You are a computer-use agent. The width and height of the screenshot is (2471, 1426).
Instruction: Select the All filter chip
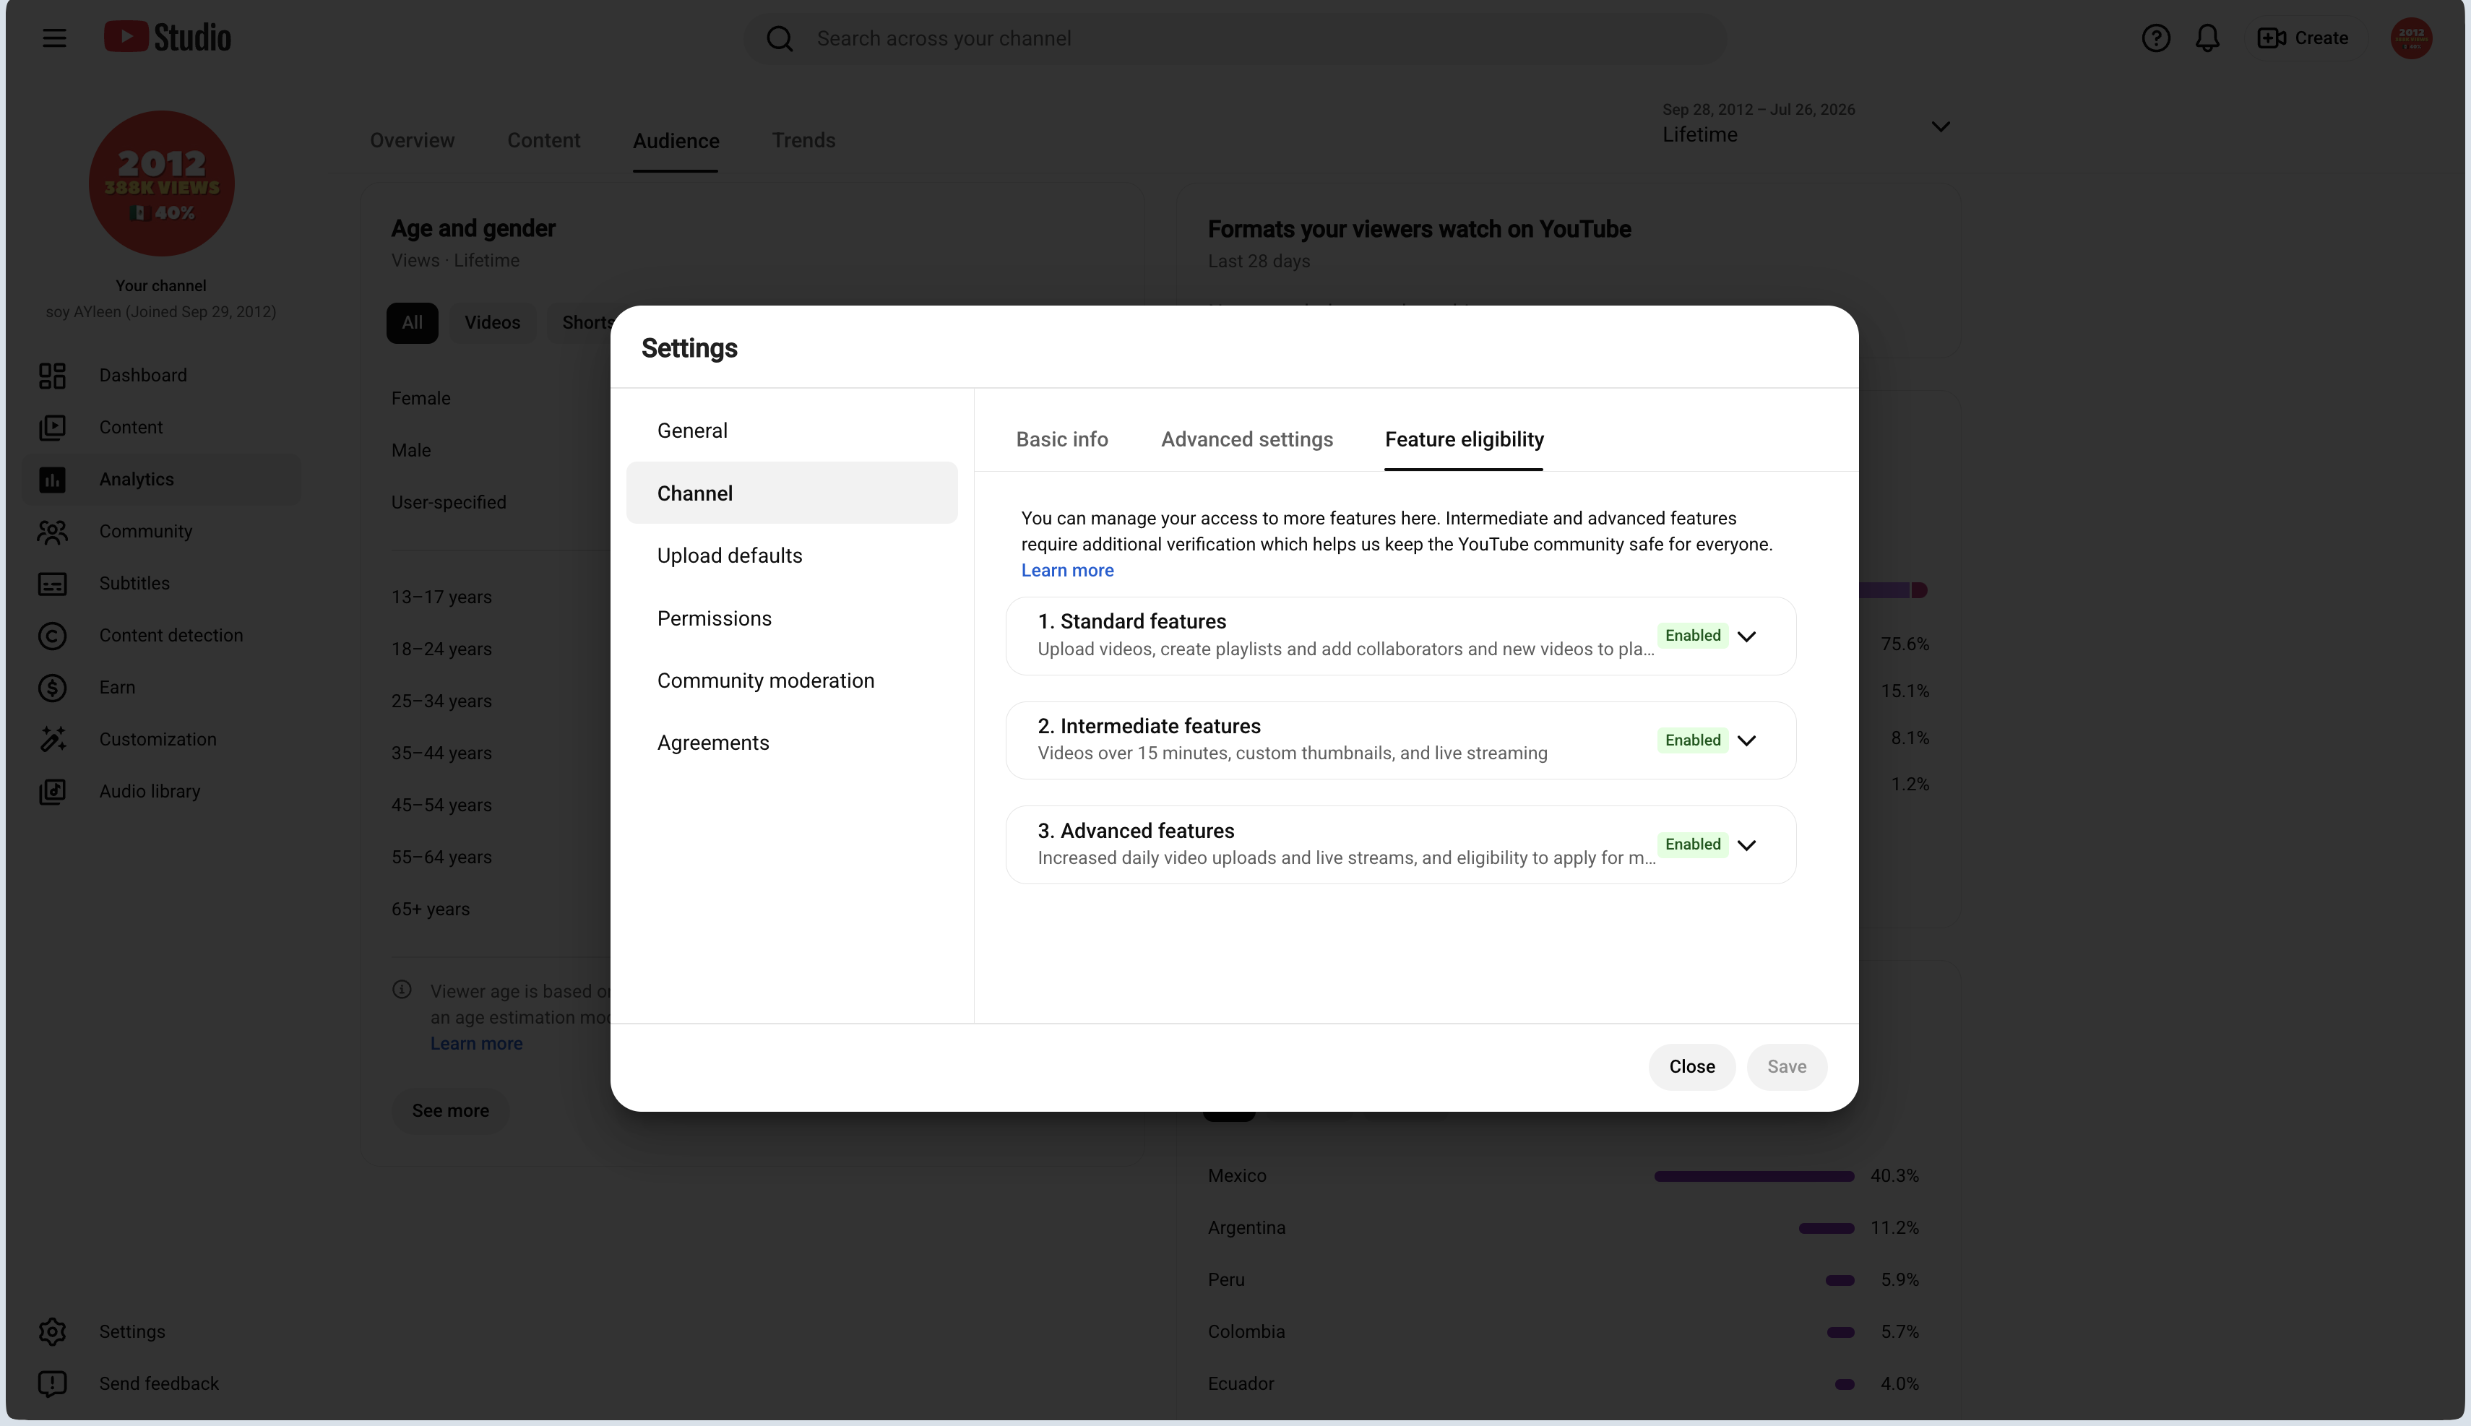pyautogui.click(x=413, y=322)
